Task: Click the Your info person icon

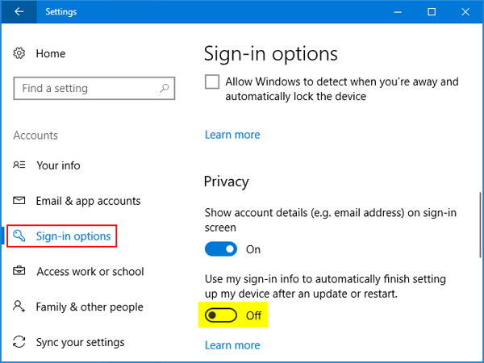Action: coord(20,165)
